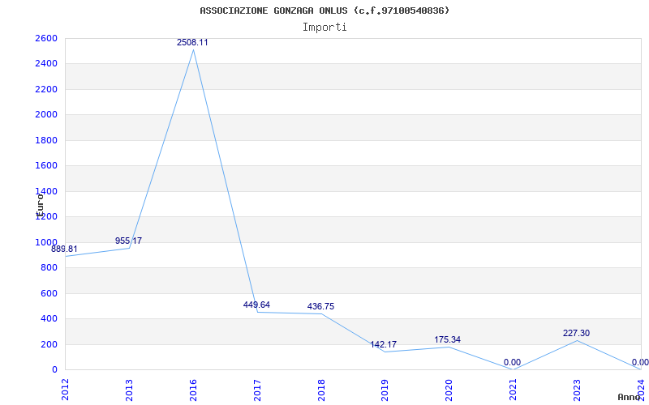Click the chart title ASSOCIAZIONE GONZAGA ONLUS
649x405 pixels.
click(x=324, y=11)
